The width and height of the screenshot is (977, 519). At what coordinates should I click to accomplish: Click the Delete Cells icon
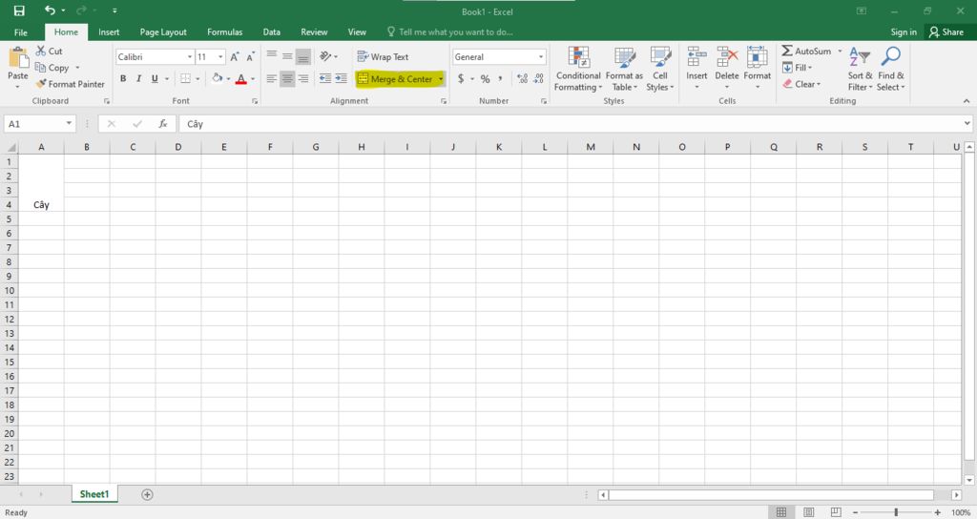click(x=727, y=57)
